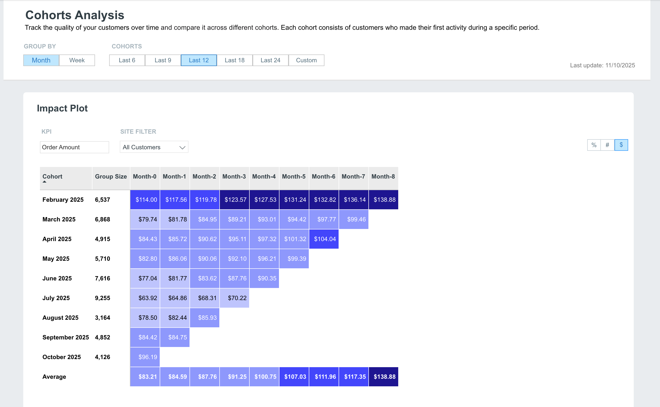Click the Month-6 column header
The image size is (660, 407).
pyautogui.click(x=324, y=178)
